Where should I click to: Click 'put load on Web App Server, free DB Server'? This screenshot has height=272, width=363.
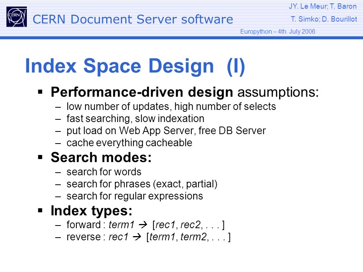[166, 131]
